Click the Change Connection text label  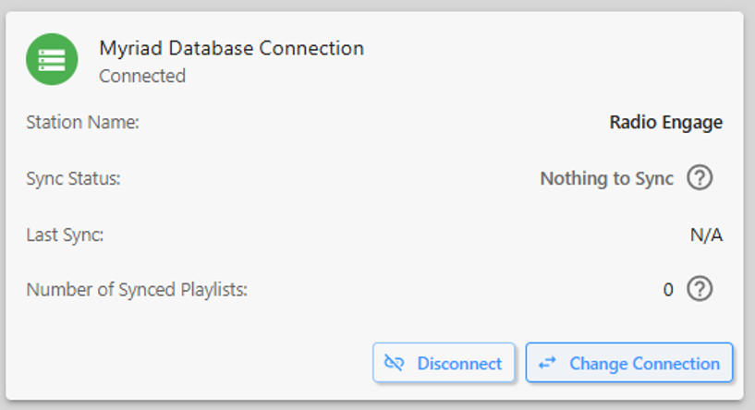(x=645, y=363)
